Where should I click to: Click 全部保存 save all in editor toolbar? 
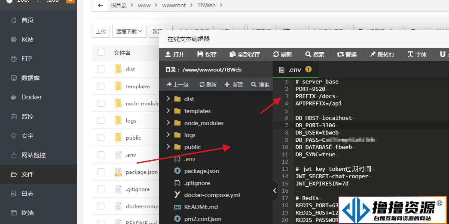[245, 54]
